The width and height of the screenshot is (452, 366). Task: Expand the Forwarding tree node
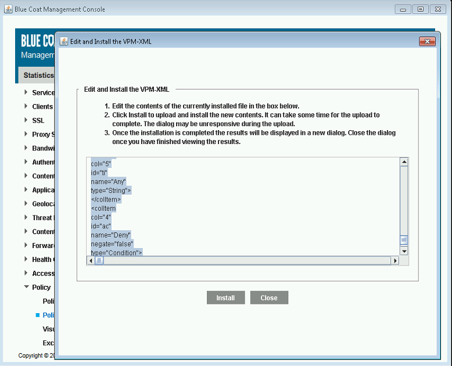tap(26, 245)
